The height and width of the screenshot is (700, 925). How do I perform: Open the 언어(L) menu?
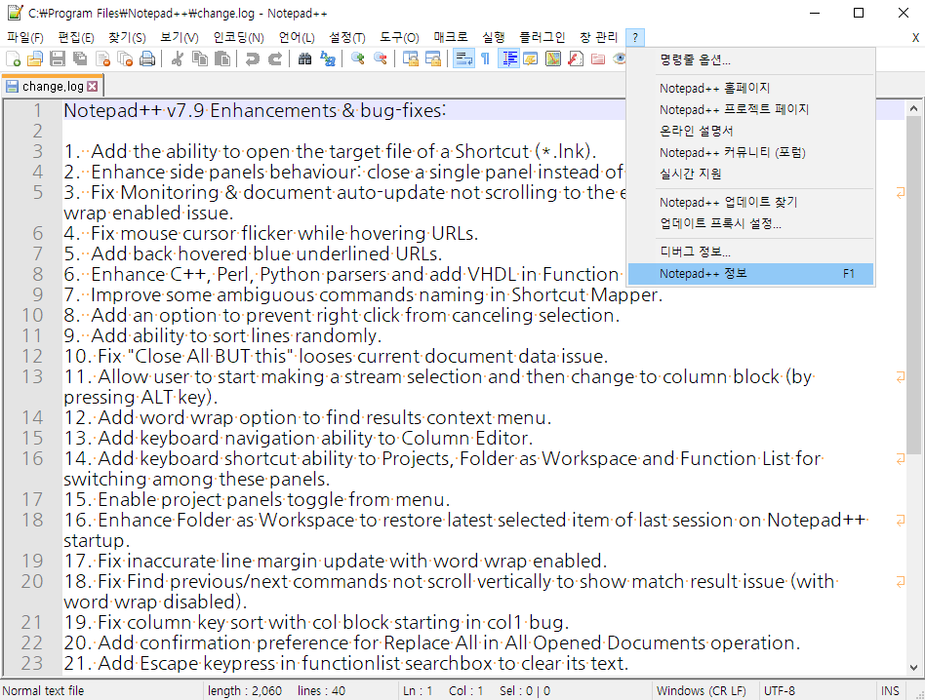tap(297, 38)
